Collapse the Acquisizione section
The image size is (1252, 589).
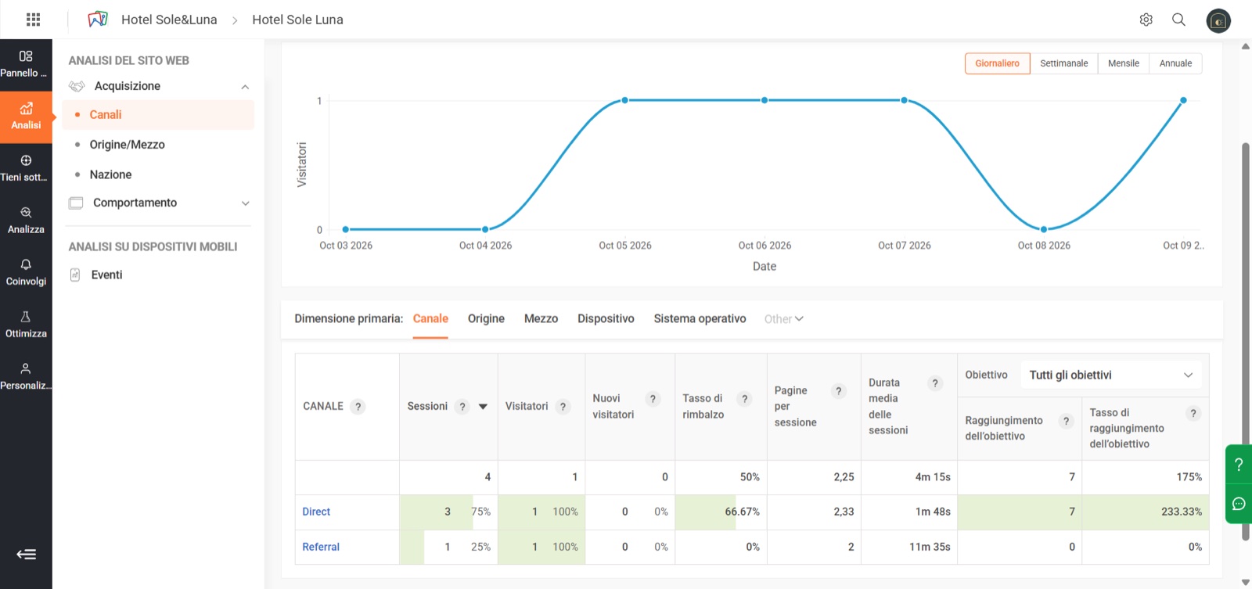[245, 87]
